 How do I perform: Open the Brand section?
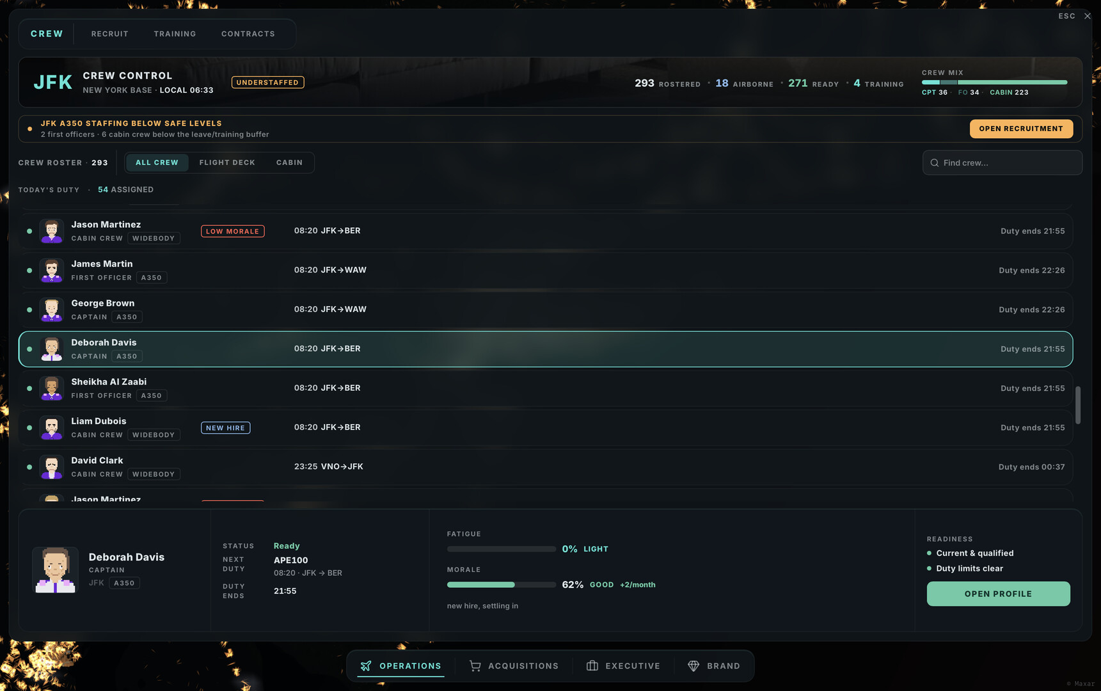(714, 666)
